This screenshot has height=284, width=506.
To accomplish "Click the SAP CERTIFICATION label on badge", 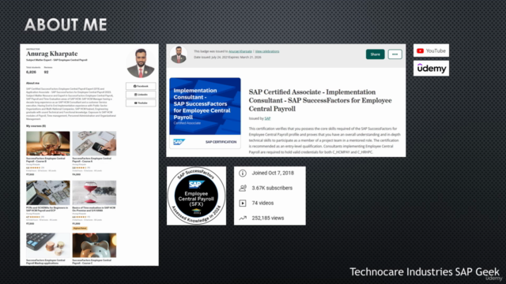I will pos(221,142).
